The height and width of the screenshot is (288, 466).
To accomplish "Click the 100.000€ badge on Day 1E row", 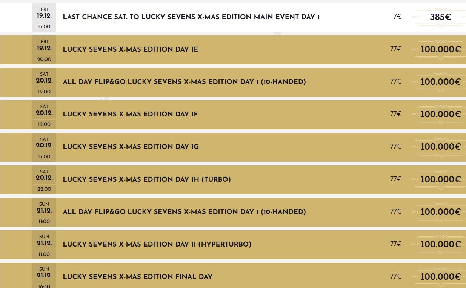I will click(x=440, y=49).
